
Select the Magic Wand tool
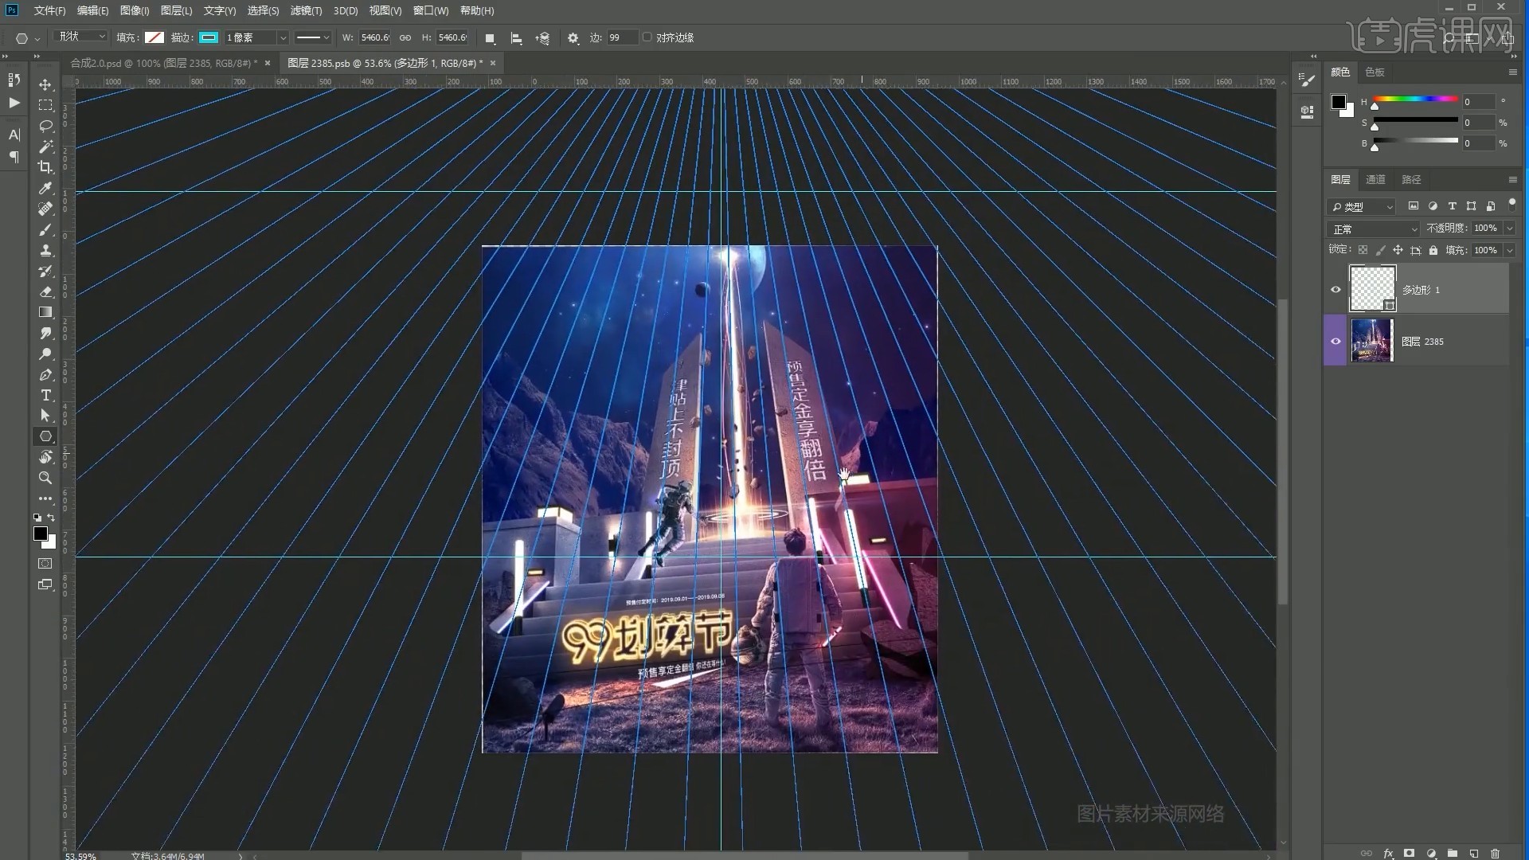(x=45, y=147)
